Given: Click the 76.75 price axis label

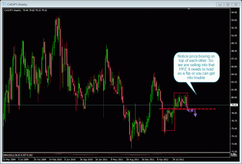Looking at the screenshot, I should point(234,121).
